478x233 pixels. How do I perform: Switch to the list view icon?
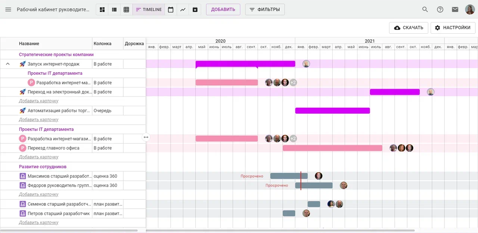coord(114,9)
